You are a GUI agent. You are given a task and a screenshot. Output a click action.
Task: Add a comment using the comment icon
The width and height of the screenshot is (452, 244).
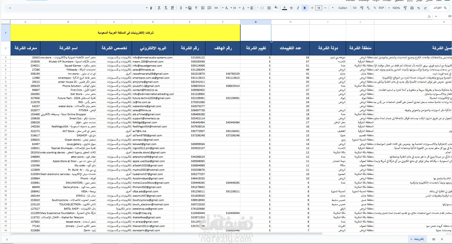point(209,8)
